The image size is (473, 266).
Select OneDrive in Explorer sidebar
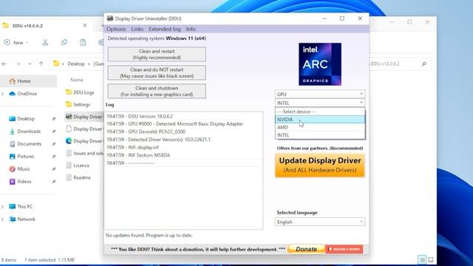tap(28, 94)
